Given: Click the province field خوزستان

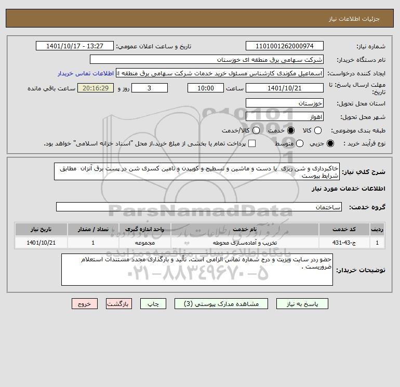Looking at the screenshot, I should point(285,103).
